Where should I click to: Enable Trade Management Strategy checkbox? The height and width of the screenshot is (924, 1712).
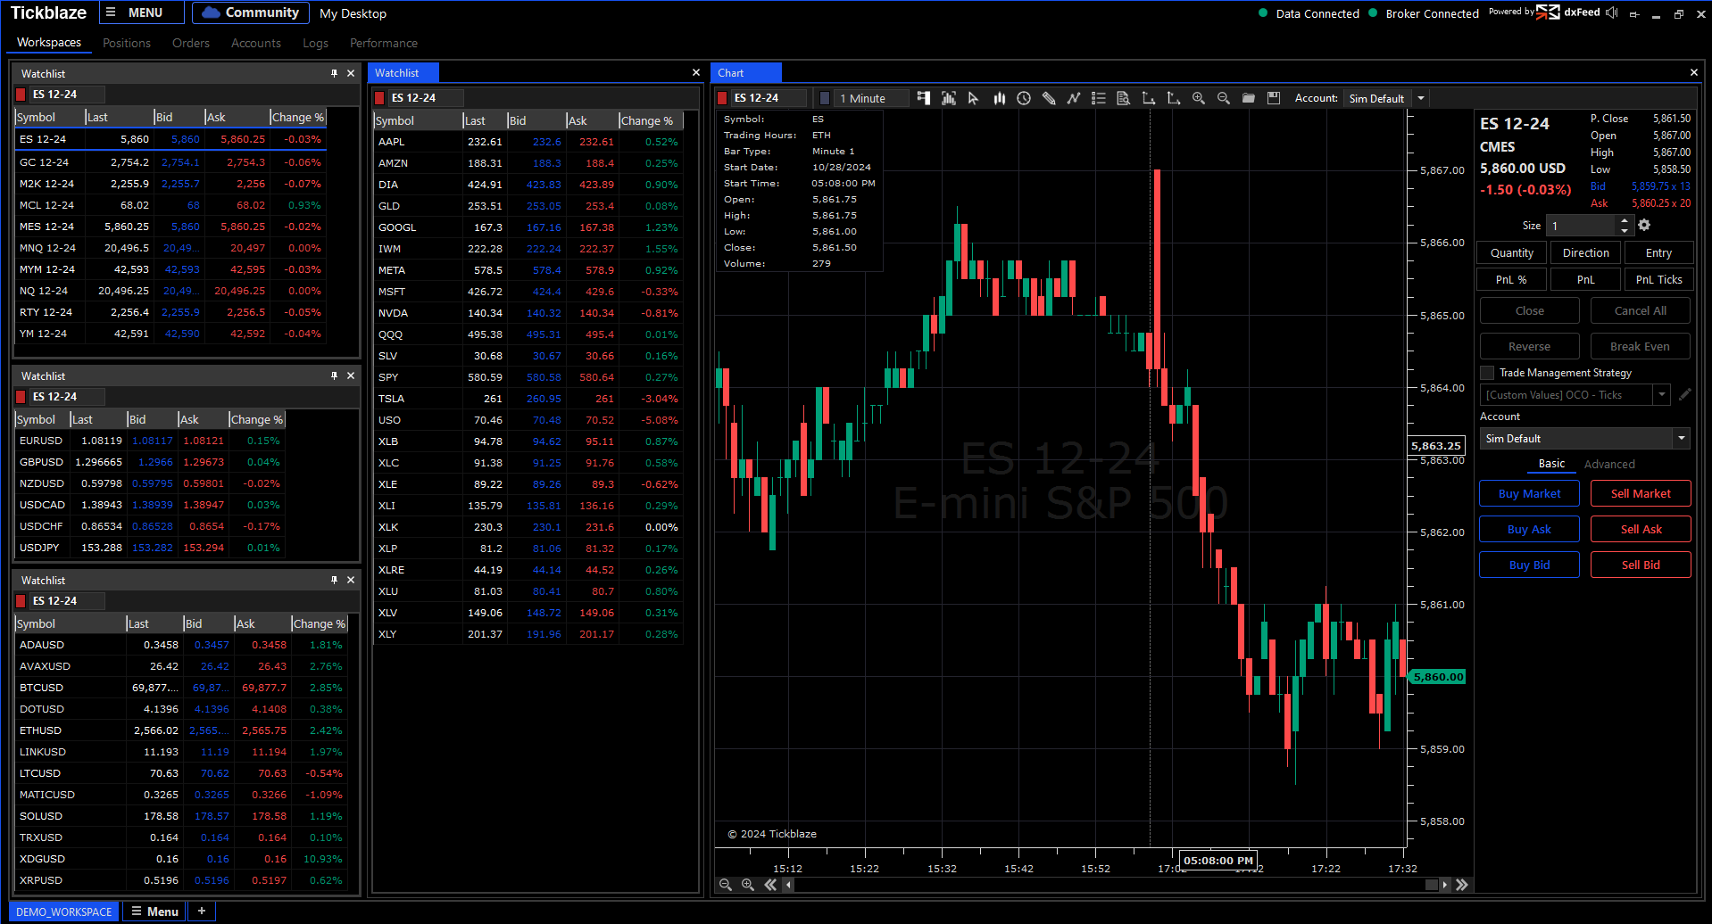point(1487,373)
